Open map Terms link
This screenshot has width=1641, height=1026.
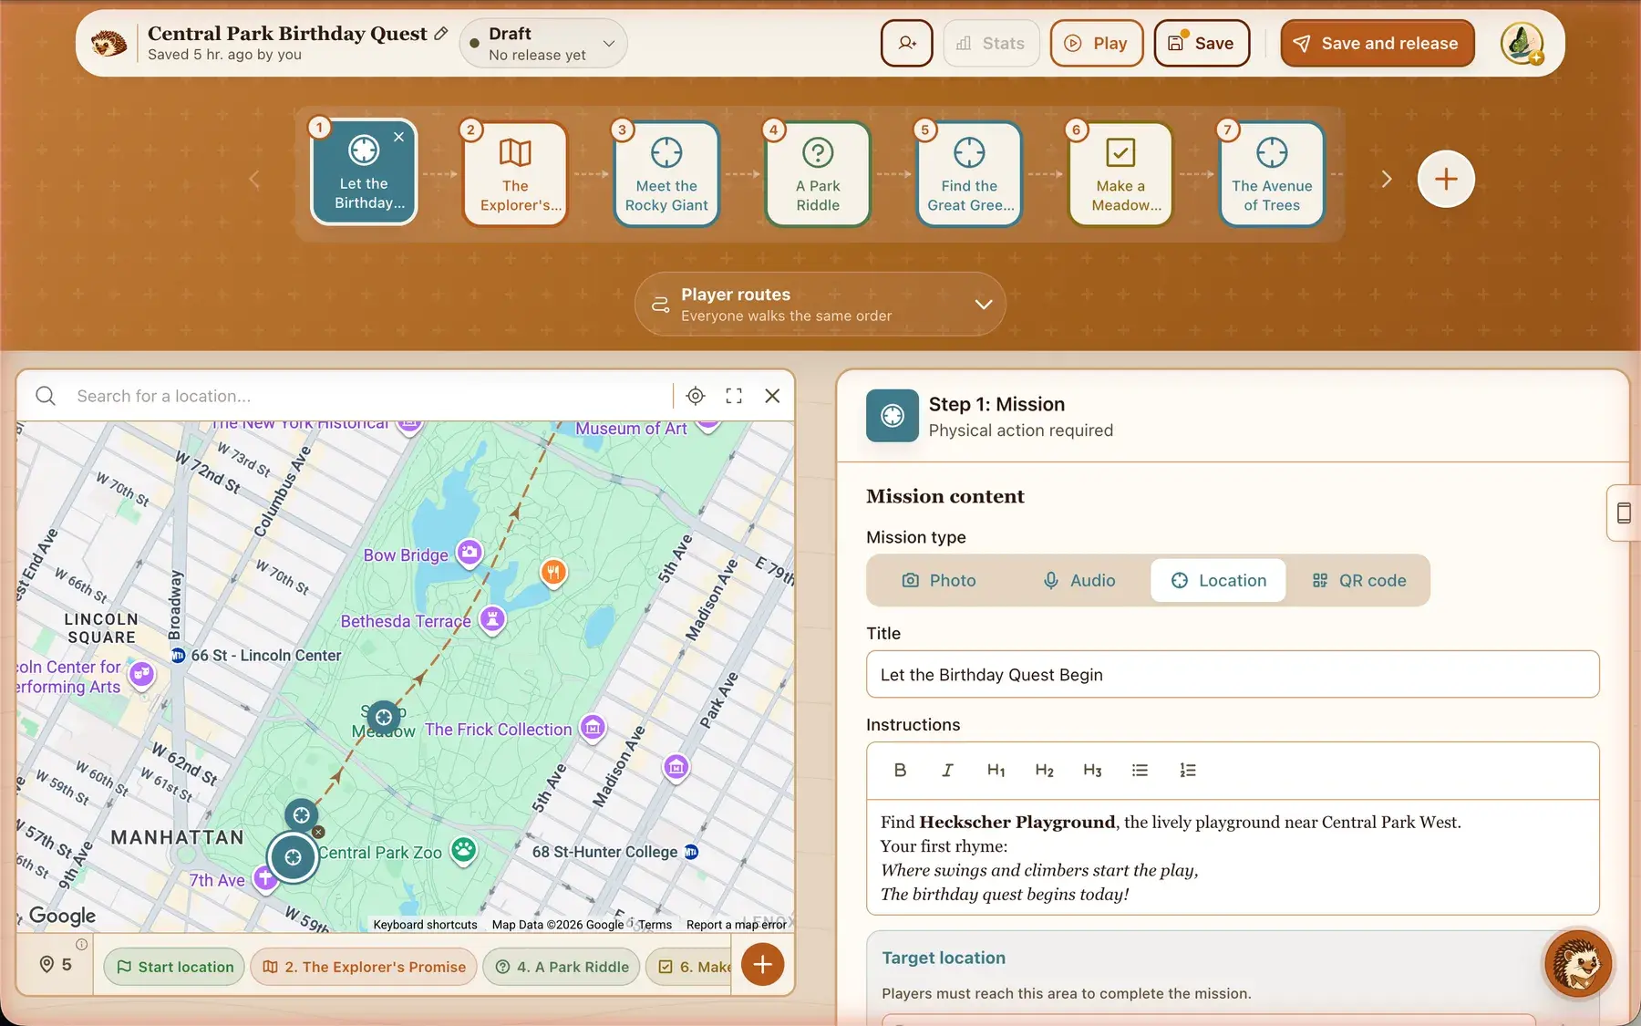tap(655, 925)
